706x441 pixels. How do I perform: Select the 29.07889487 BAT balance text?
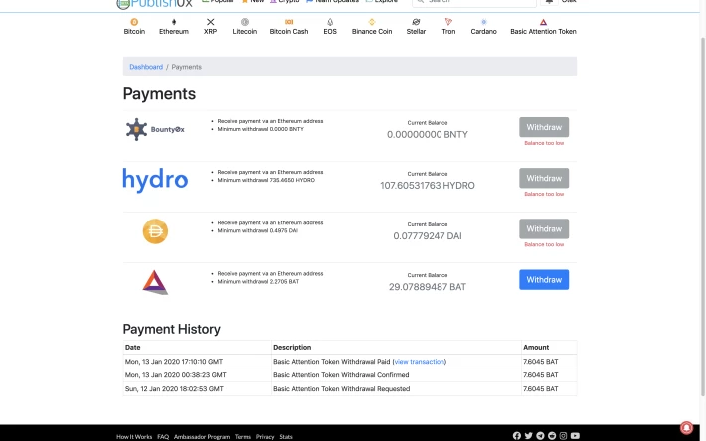pyautogui.click(x=428, y=287)
